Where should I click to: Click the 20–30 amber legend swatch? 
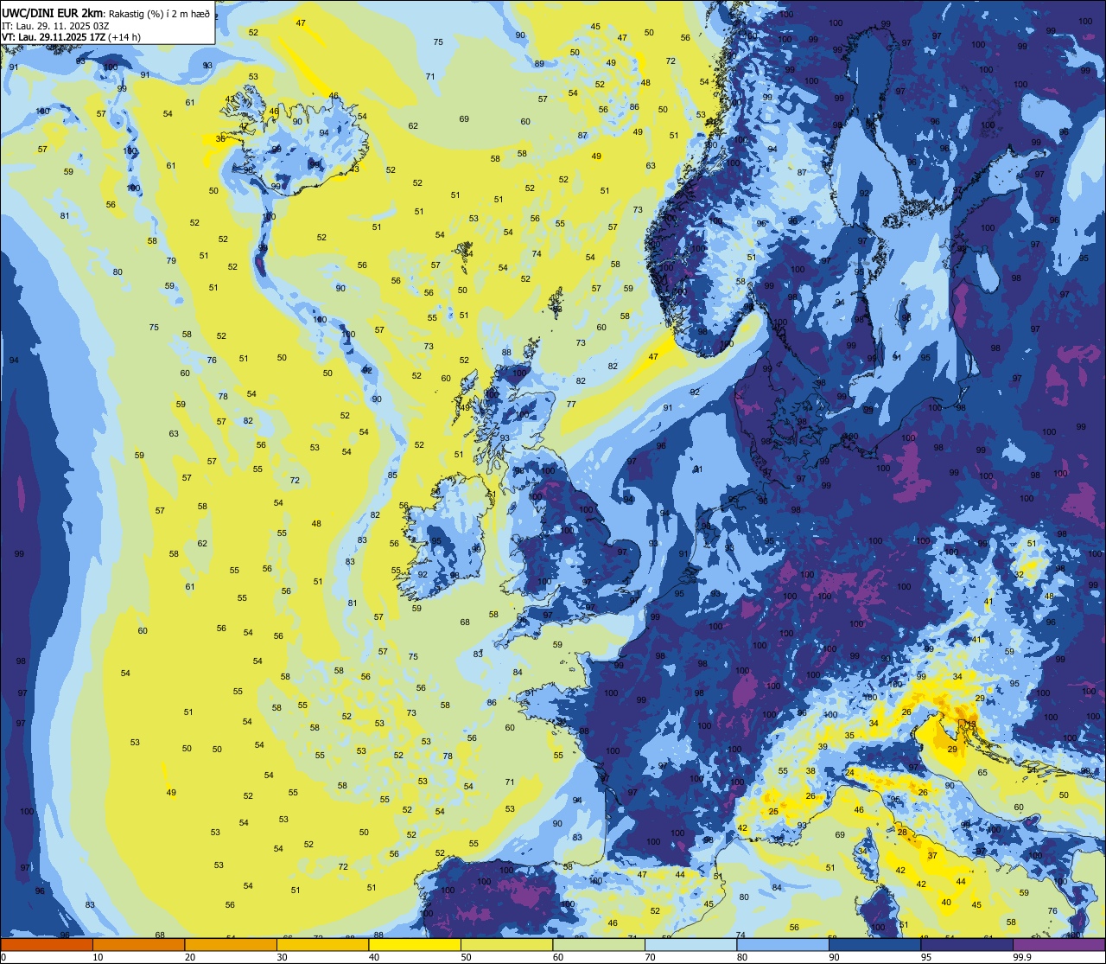(231, 944)
